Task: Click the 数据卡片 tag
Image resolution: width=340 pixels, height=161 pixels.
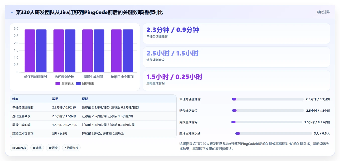Action: (71, 148)
